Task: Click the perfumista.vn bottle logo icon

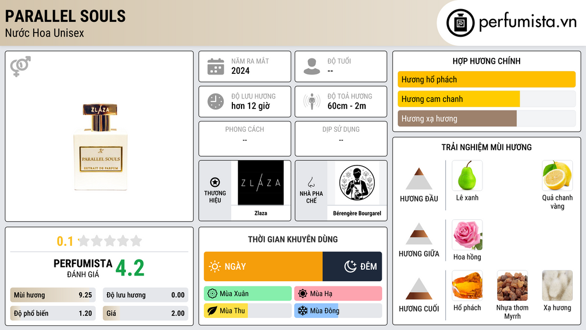Action: click(x=460, y=23)
